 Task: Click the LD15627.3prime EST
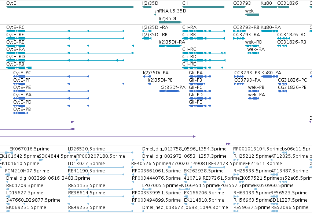coord(8,197)
